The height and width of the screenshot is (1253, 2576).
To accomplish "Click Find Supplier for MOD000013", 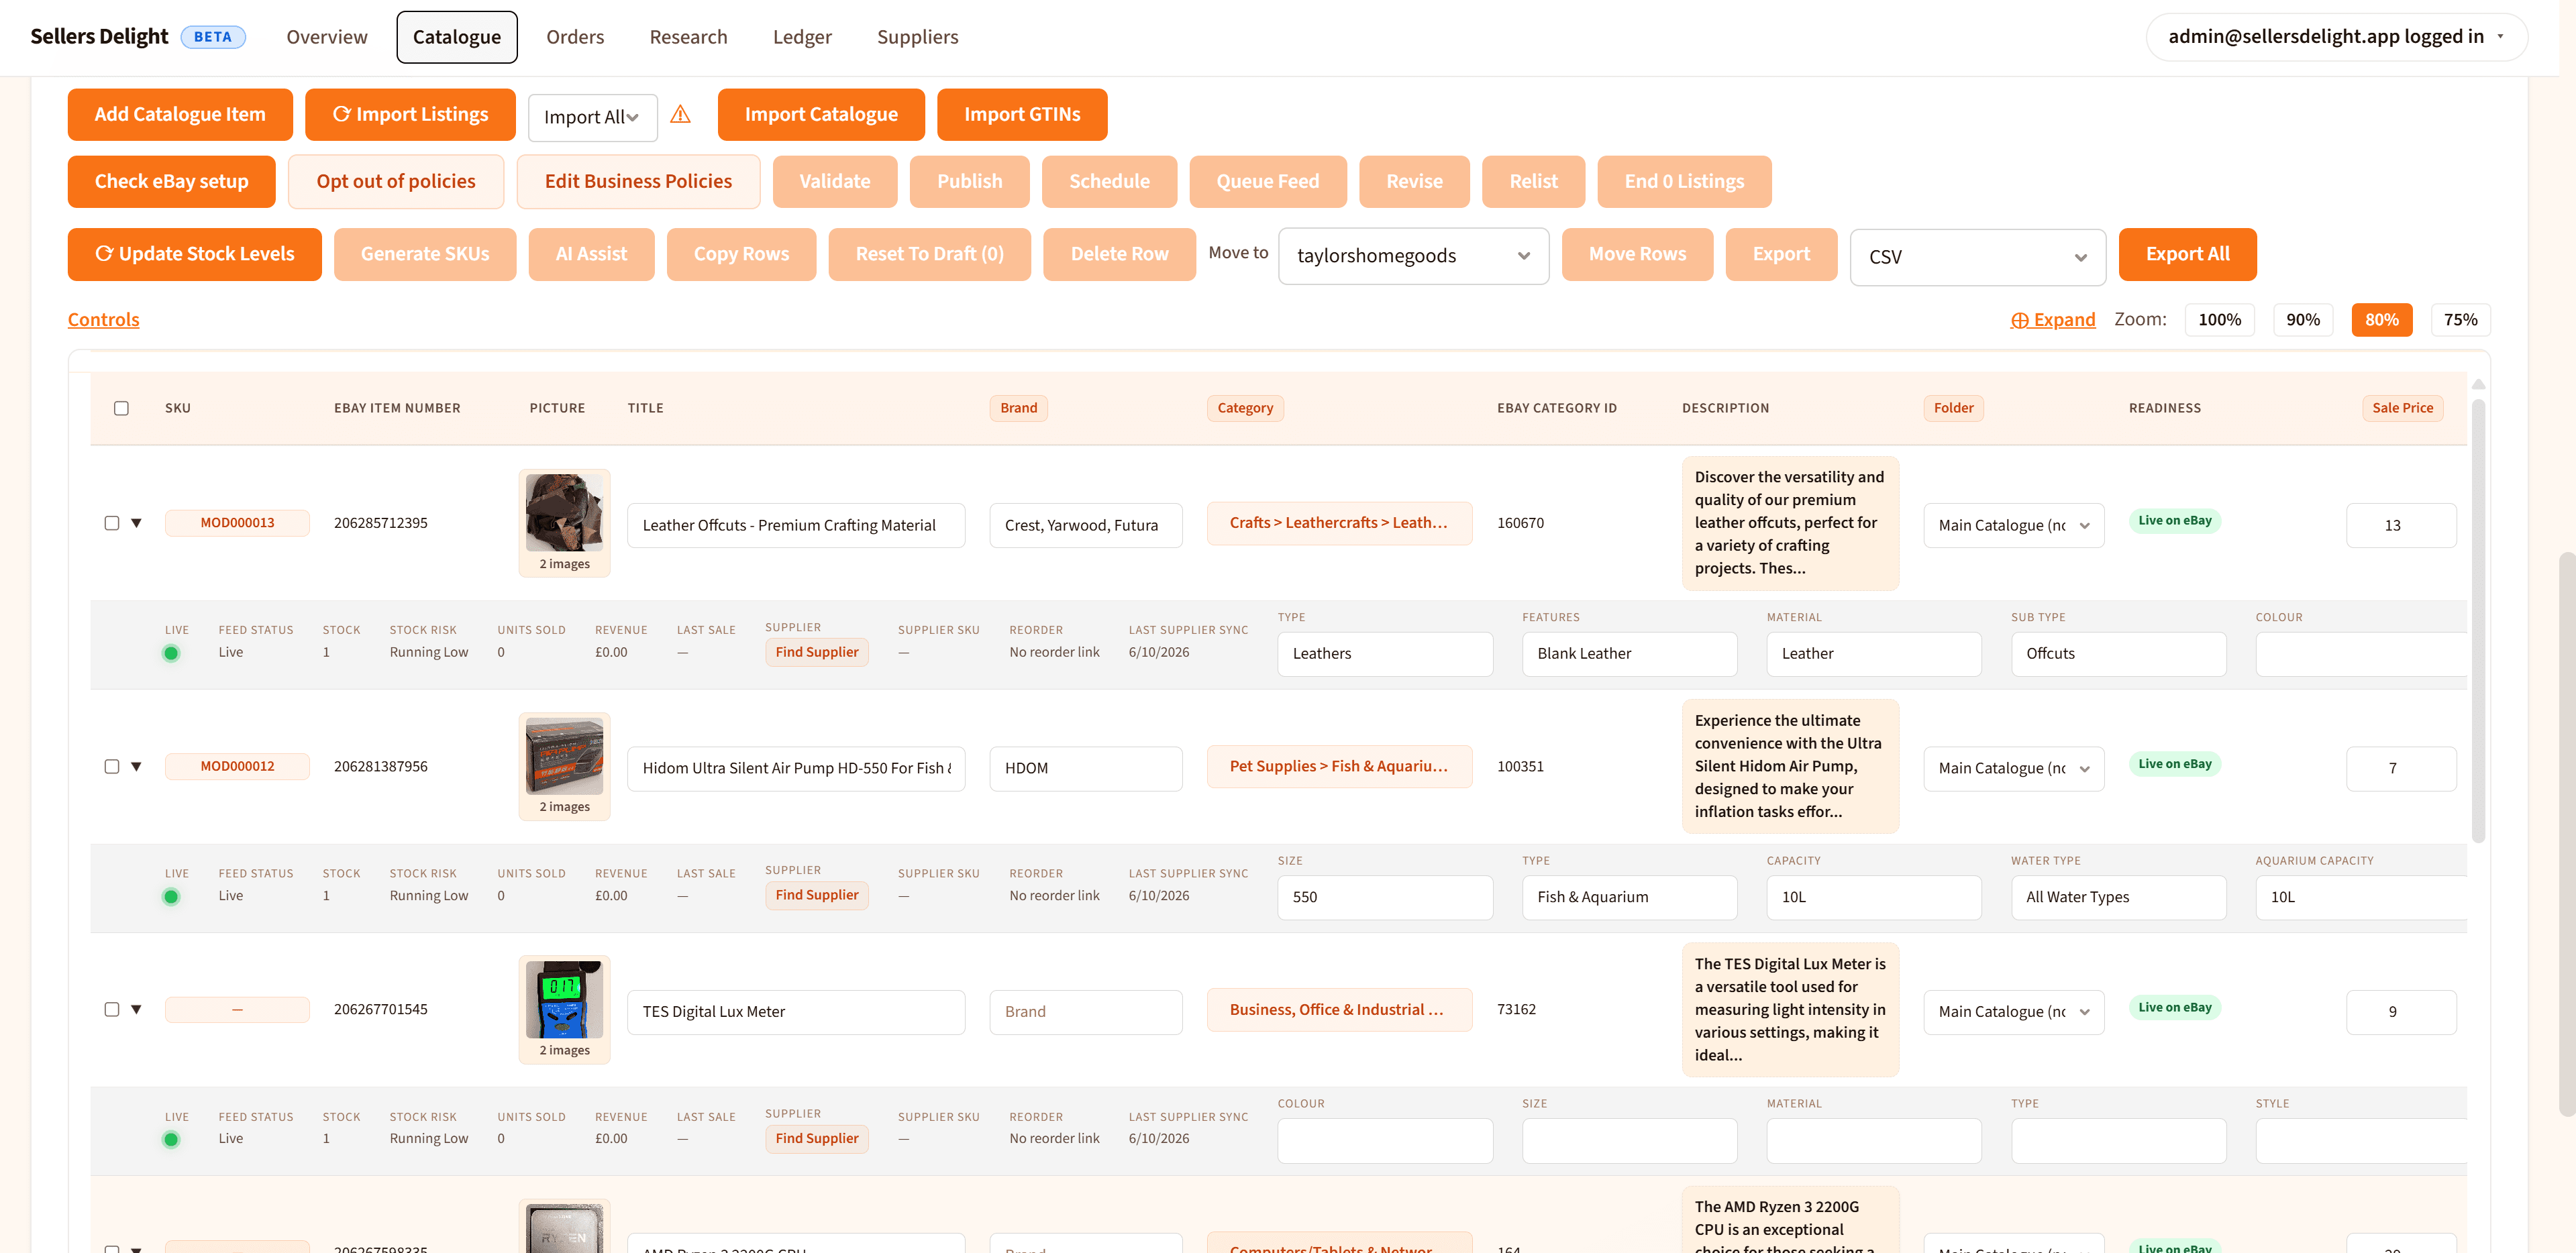I will [x=817, y=652].
